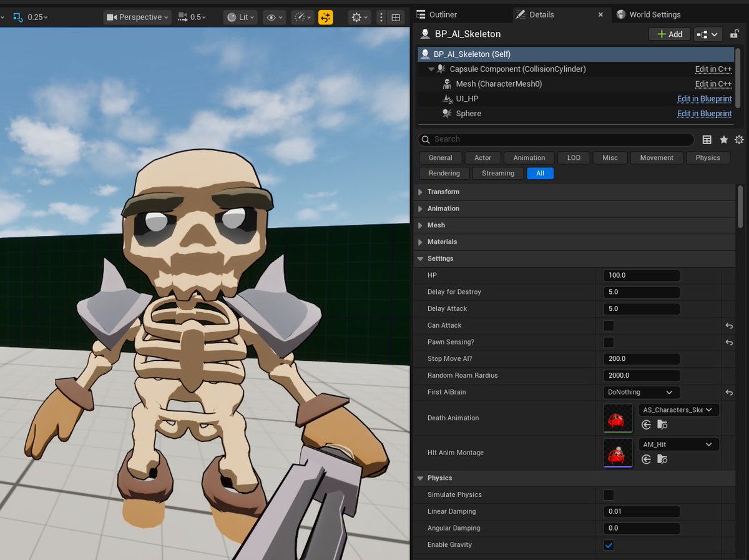Open the First AIBrain DoNothing dropdown
This screenshot has width=749, height=560.
coord(641,392)
